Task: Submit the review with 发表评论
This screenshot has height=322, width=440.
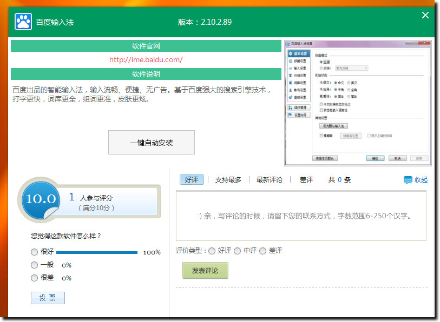Action: (205, 271)
